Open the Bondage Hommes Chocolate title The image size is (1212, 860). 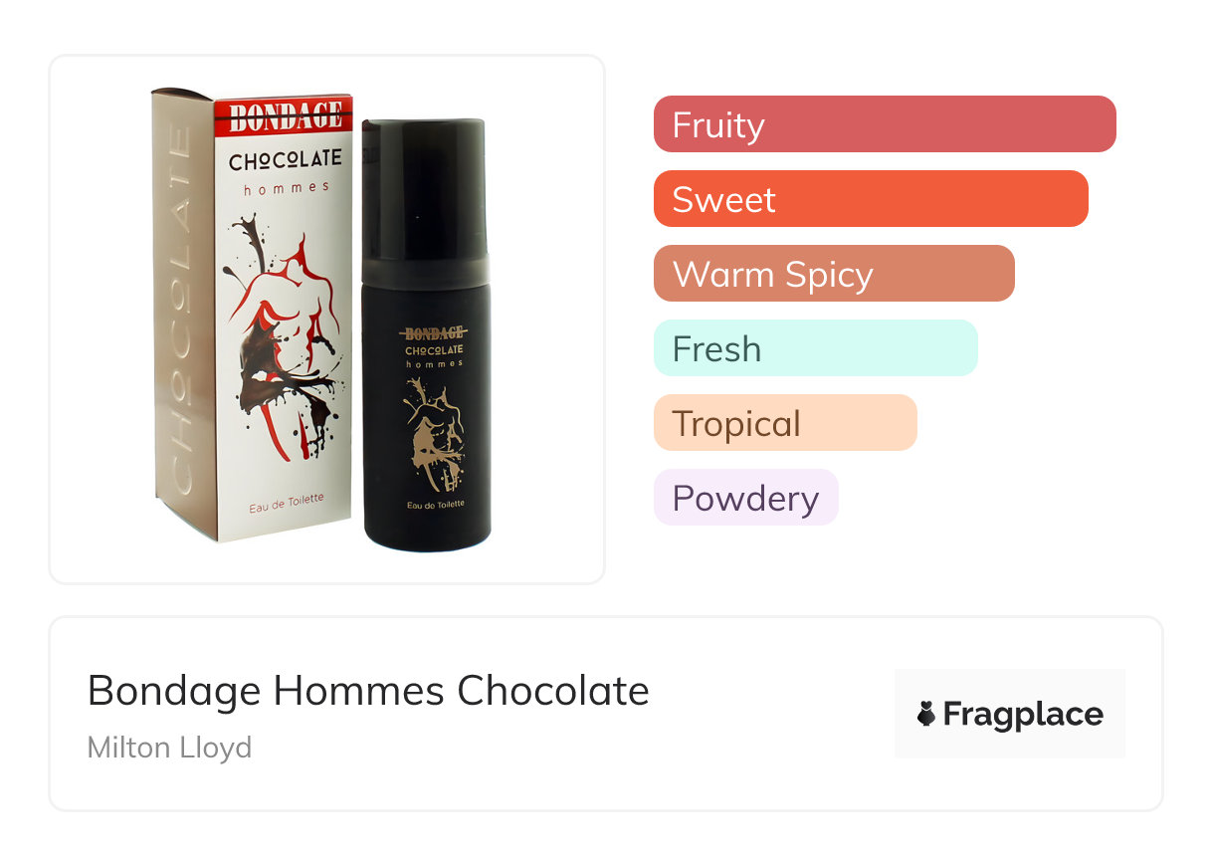(x=368, y=691)
